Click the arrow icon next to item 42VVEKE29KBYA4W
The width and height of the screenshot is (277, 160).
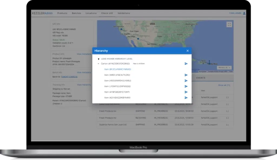coord(186,98)
